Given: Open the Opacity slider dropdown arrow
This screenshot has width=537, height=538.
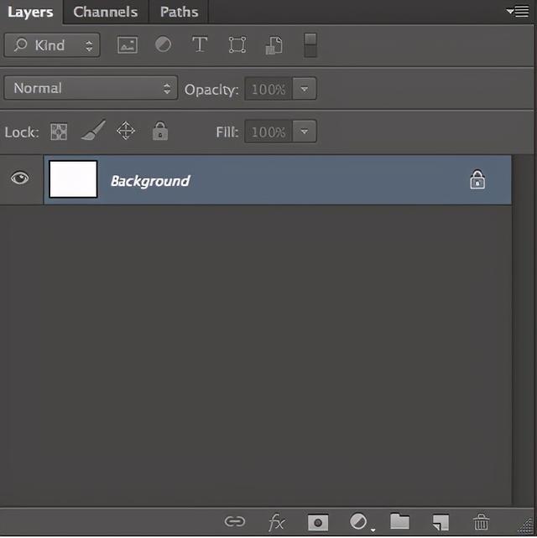Looking at the screenshot, I should tap(304, 89).
